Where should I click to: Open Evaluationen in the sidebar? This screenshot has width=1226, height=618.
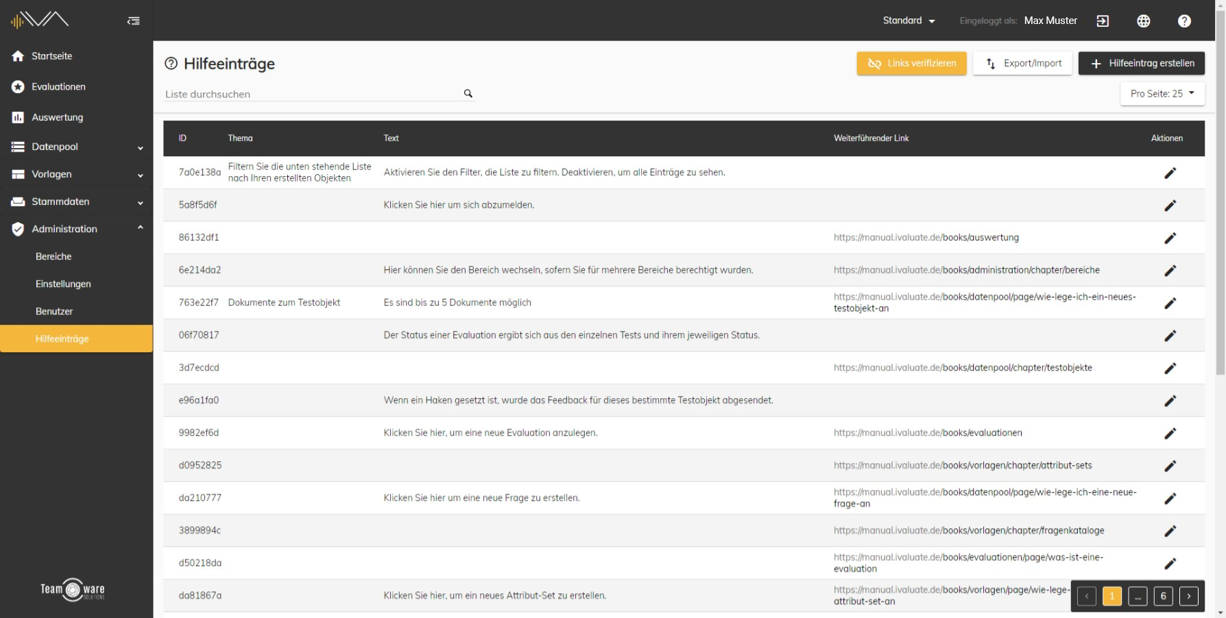click(x=76, y=86)
